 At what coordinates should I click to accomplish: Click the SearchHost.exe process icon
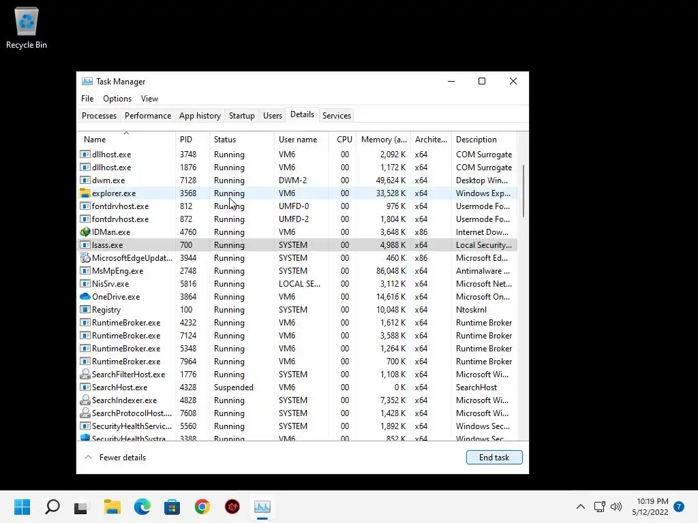tap(85, 387)
